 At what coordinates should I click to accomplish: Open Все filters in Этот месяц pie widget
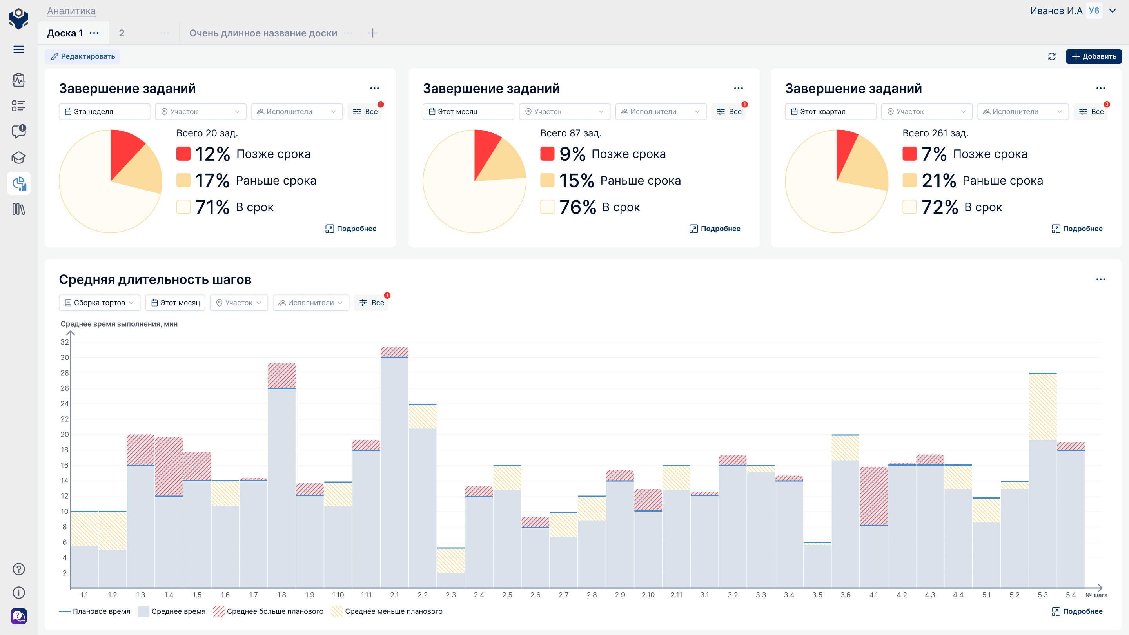(729, 112)
